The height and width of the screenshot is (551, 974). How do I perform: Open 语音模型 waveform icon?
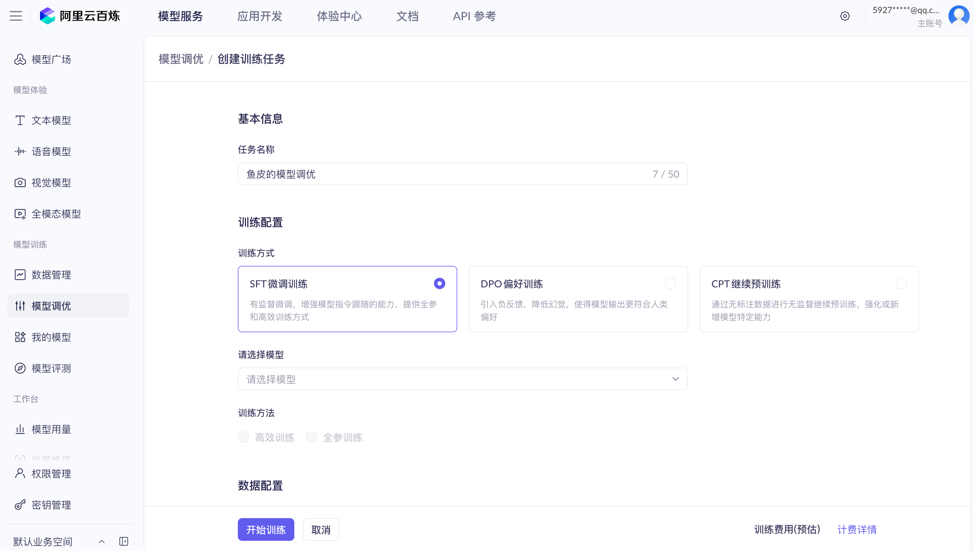click(20, 151)
